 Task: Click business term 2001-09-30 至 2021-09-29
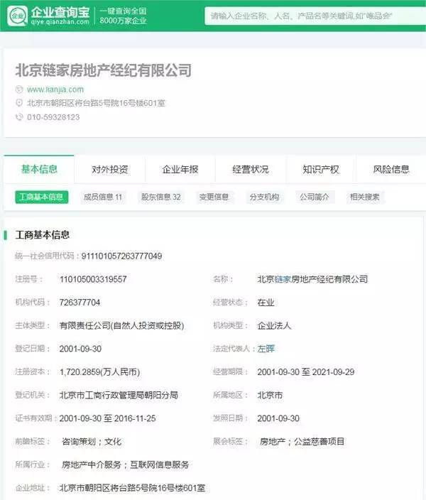point(306,372)
